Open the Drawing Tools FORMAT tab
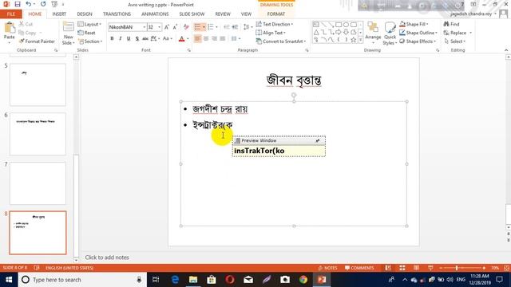Image resolution: width=511 pixels, height=287 pixels. tap(276, 14)
